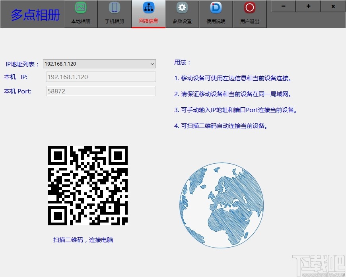Click the 用法 usage heading text
The height and width of the screenshot is (277, 346).
(180, 62)
